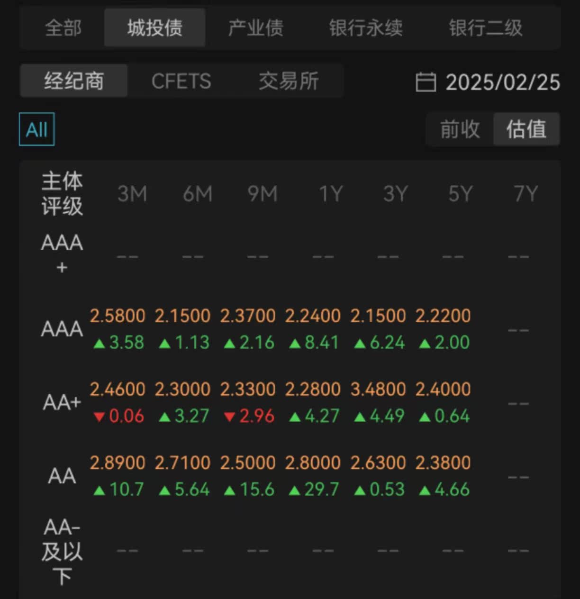Open AAA 5Y yield 2.2200
580x599 pixels.
[443, 316]
